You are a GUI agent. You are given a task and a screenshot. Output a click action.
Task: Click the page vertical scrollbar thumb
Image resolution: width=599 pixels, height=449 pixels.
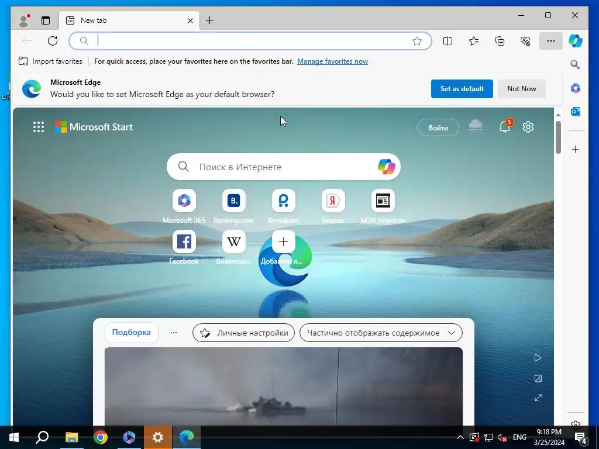[x=558, y=137]
